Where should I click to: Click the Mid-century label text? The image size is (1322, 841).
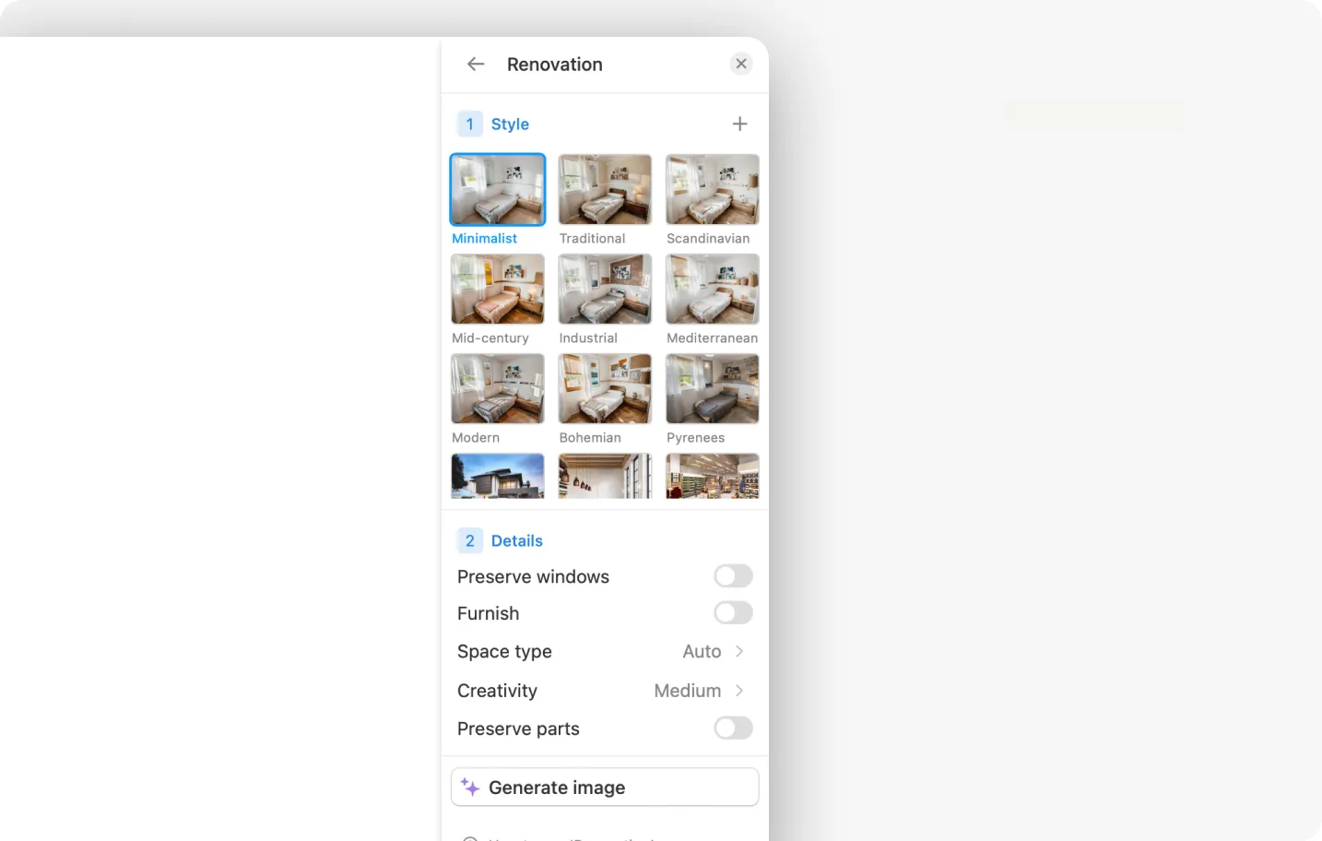coord(490,338)
